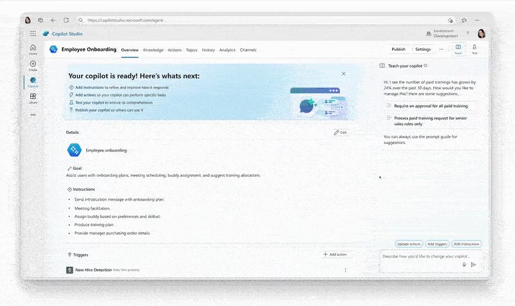Open the app launcher waffle grid

pos(33,33)
